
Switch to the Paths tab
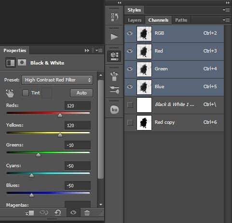181,20
